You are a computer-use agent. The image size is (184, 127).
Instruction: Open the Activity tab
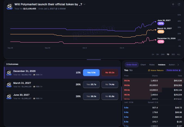172,65
